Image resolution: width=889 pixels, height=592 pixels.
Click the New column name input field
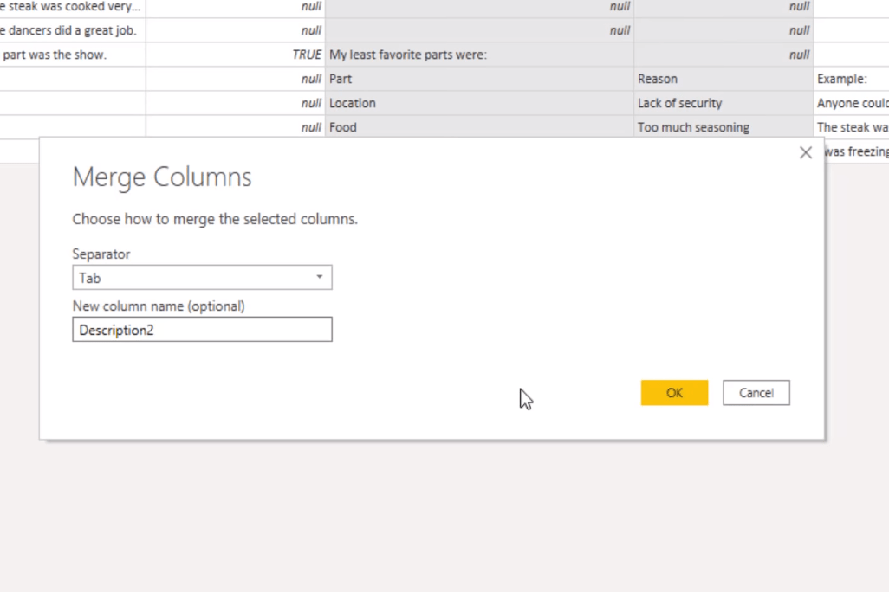click(202, 330)
